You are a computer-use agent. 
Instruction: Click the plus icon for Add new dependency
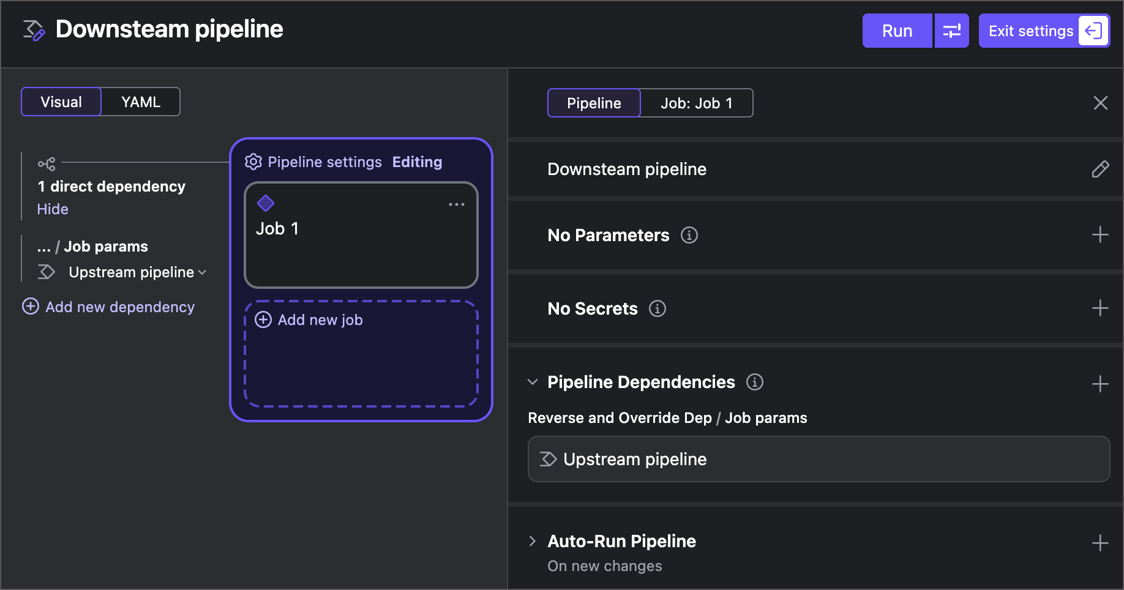tap(31, 306)
